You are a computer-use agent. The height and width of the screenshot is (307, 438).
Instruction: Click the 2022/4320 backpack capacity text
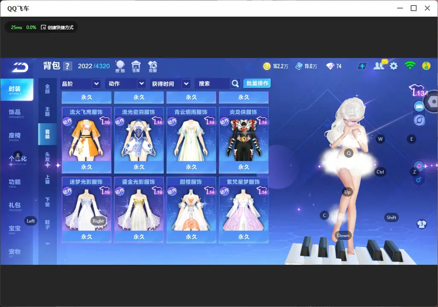point(94,66)
